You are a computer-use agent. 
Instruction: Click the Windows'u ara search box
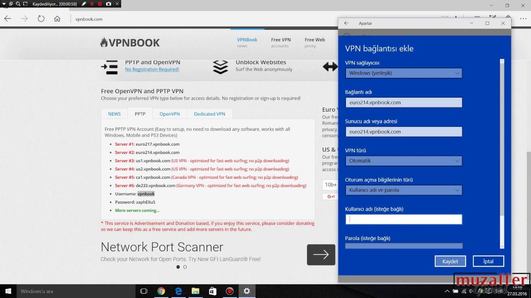76,291
